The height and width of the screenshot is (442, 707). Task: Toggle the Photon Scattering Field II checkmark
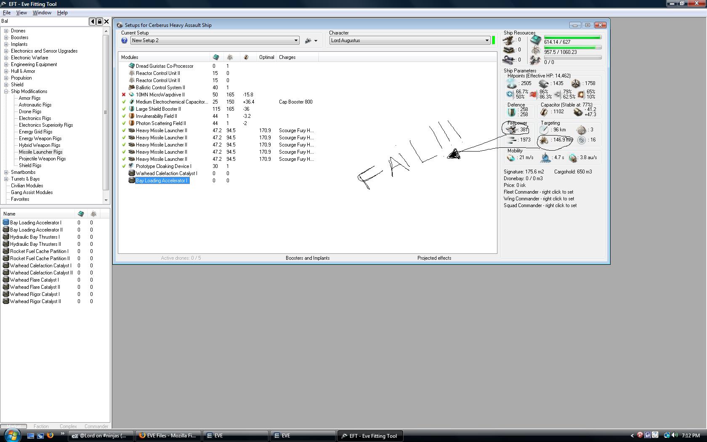pos(124,123)
